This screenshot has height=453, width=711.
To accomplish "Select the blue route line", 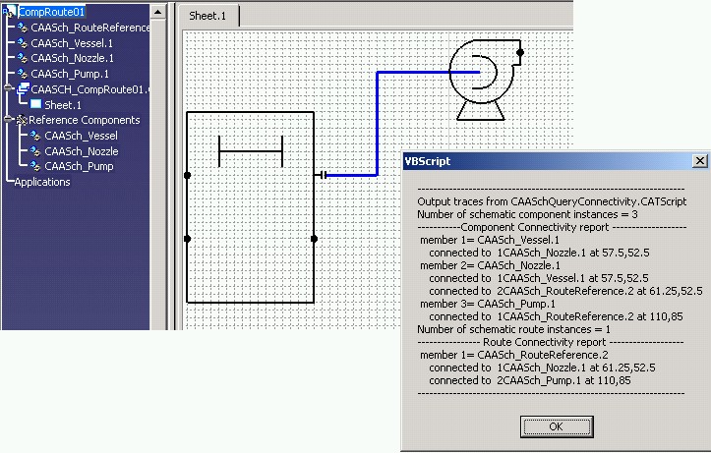I will click(378, 123).
